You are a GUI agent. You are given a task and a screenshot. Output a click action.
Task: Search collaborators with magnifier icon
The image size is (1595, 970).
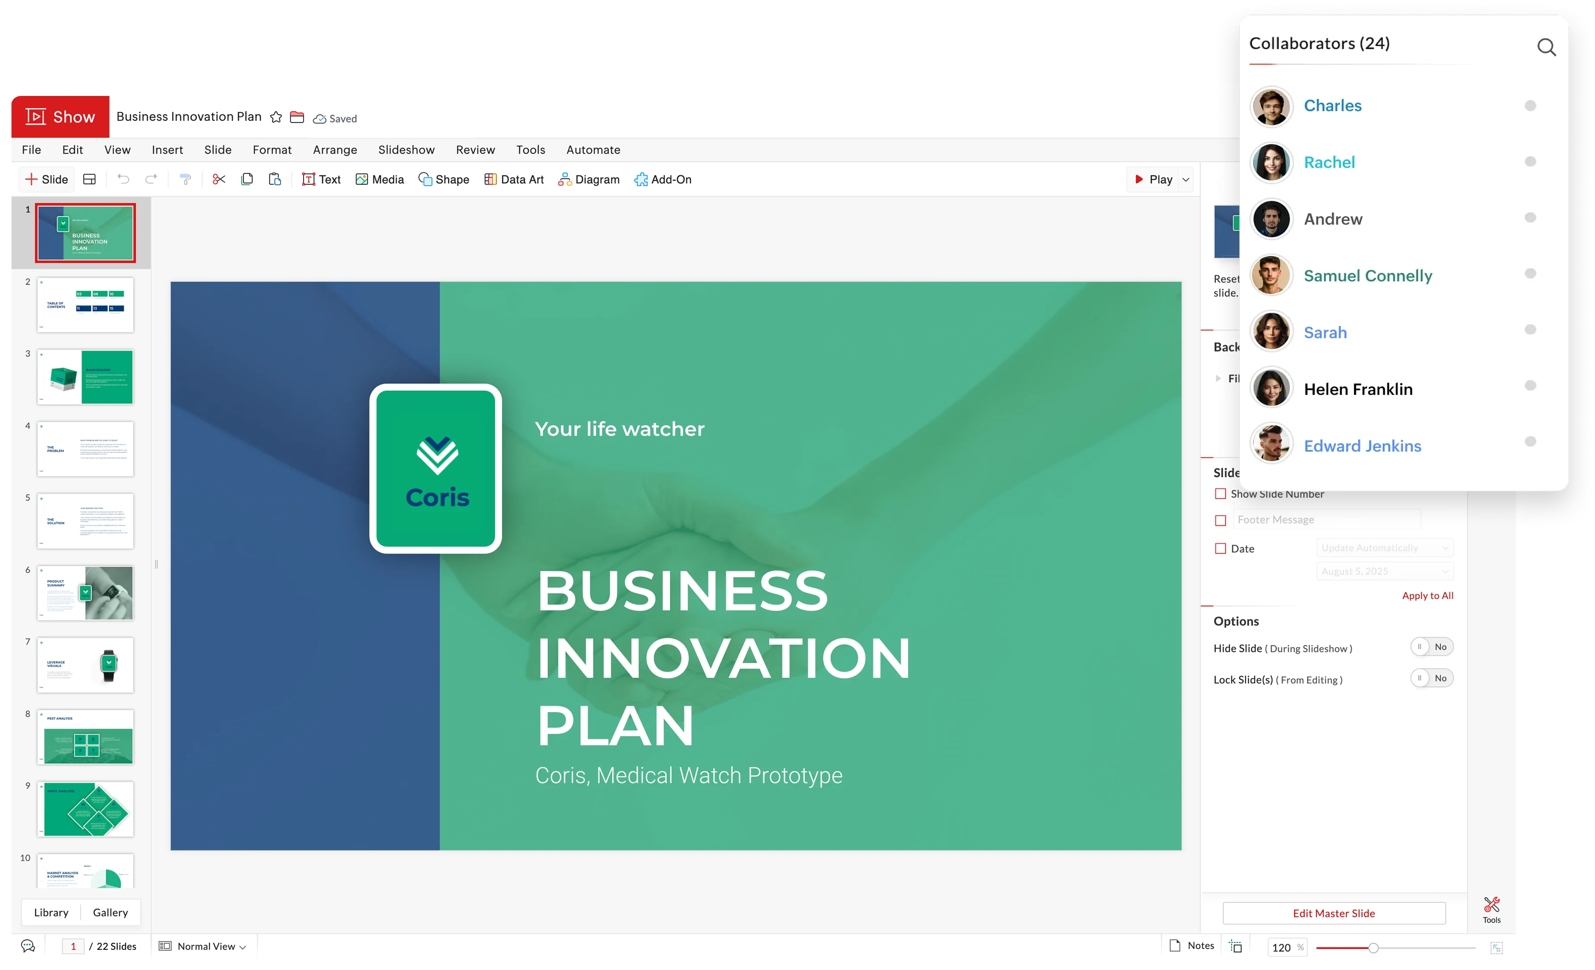pos(1546,47)
